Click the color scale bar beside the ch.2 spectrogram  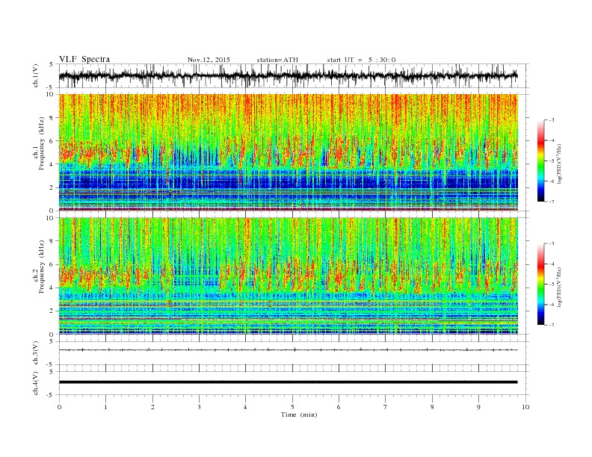541,285
